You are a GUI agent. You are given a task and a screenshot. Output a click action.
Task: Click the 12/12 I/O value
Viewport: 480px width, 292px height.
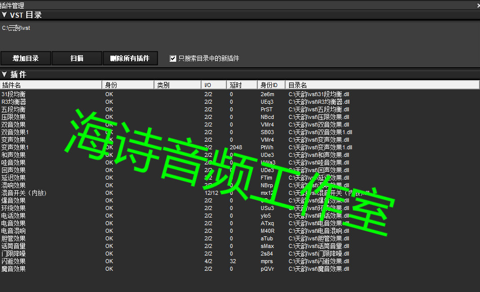[211, 193]
